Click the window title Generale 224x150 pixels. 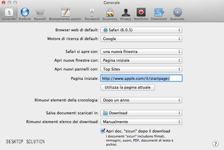pyautogui.click(x=112, y=3)
